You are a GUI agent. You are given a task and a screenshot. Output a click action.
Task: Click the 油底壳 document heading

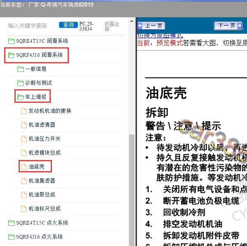166,93
